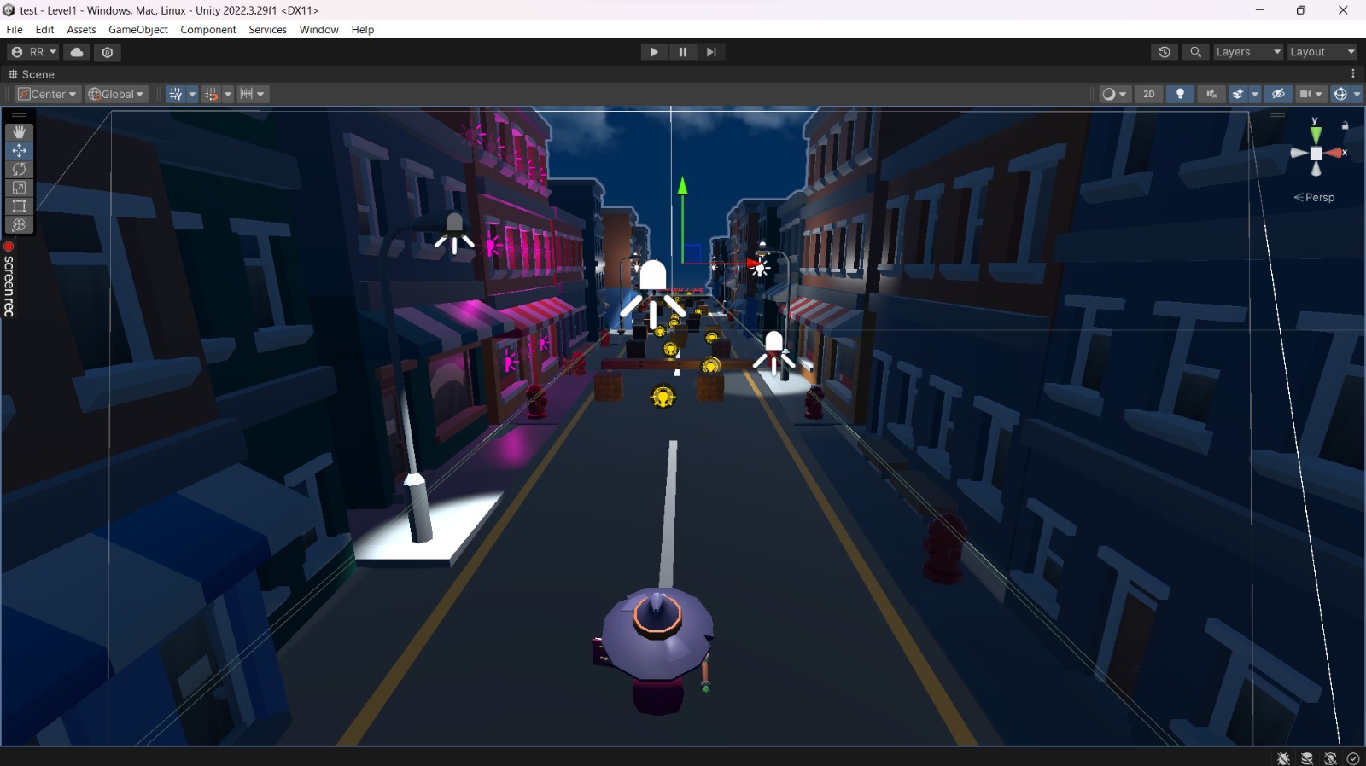The width and height of the screenshot is (1366, 766).
Task: Toggle hidden objects scene visibility
Action: click(x=1278, y=94)
